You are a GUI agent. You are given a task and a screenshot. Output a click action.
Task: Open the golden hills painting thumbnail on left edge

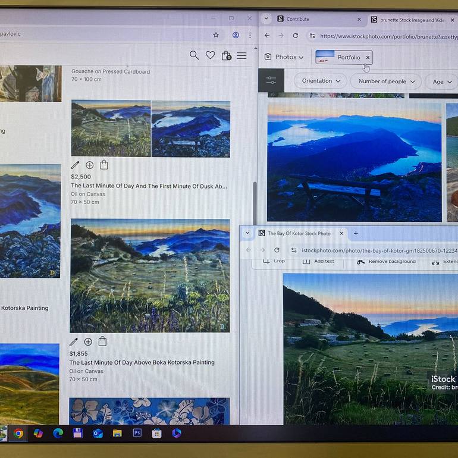tap(29, 384)
